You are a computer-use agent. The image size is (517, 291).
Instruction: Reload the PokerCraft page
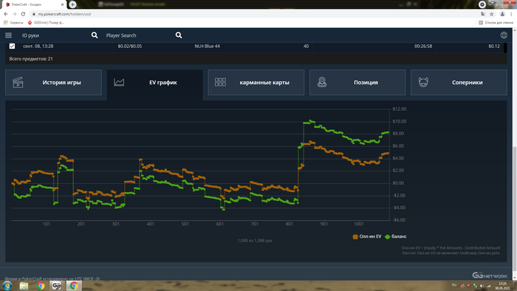tap(23, 14)
